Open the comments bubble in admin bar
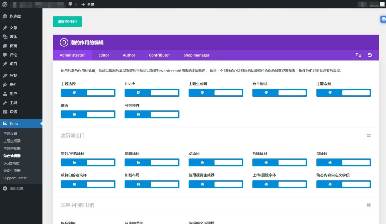The height and width of the screenshot is (224, 386). click(72, 4)
